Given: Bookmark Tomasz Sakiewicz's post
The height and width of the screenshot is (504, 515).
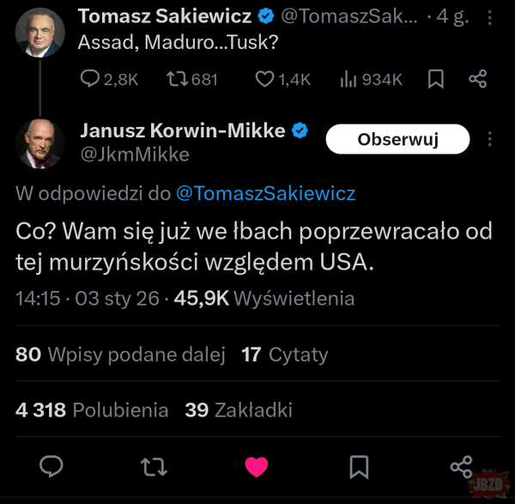Looking at the screenshot, I should point(436,79).
